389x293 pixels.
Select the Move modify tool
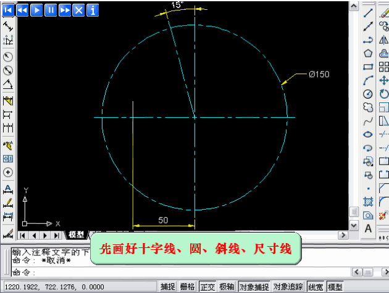pyautogui.click(x=383, y=80)
